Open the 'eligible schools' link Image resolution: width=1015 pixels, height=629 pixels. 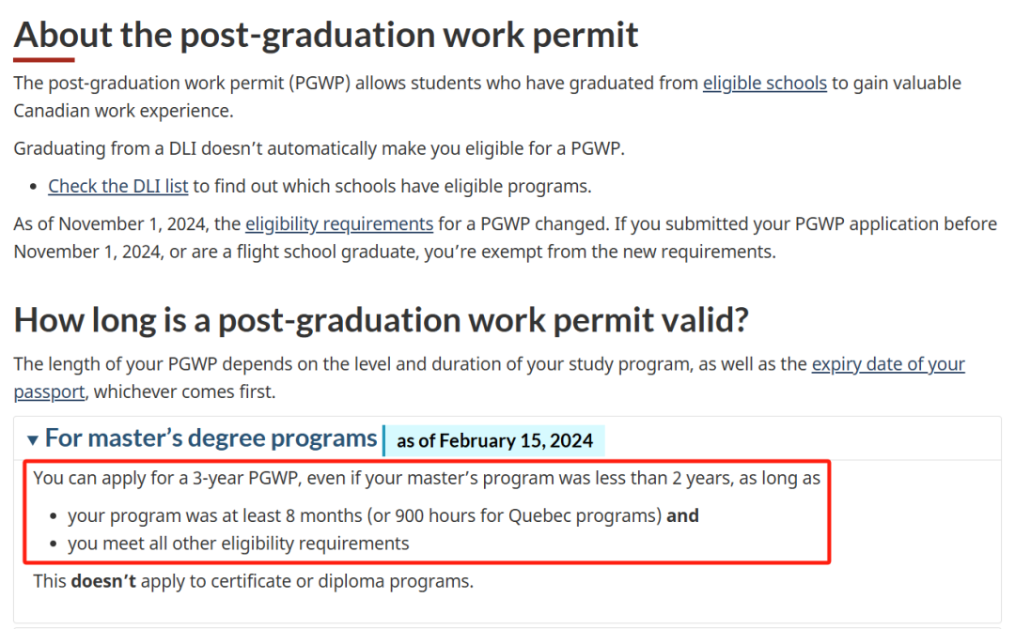pos(764,83)
